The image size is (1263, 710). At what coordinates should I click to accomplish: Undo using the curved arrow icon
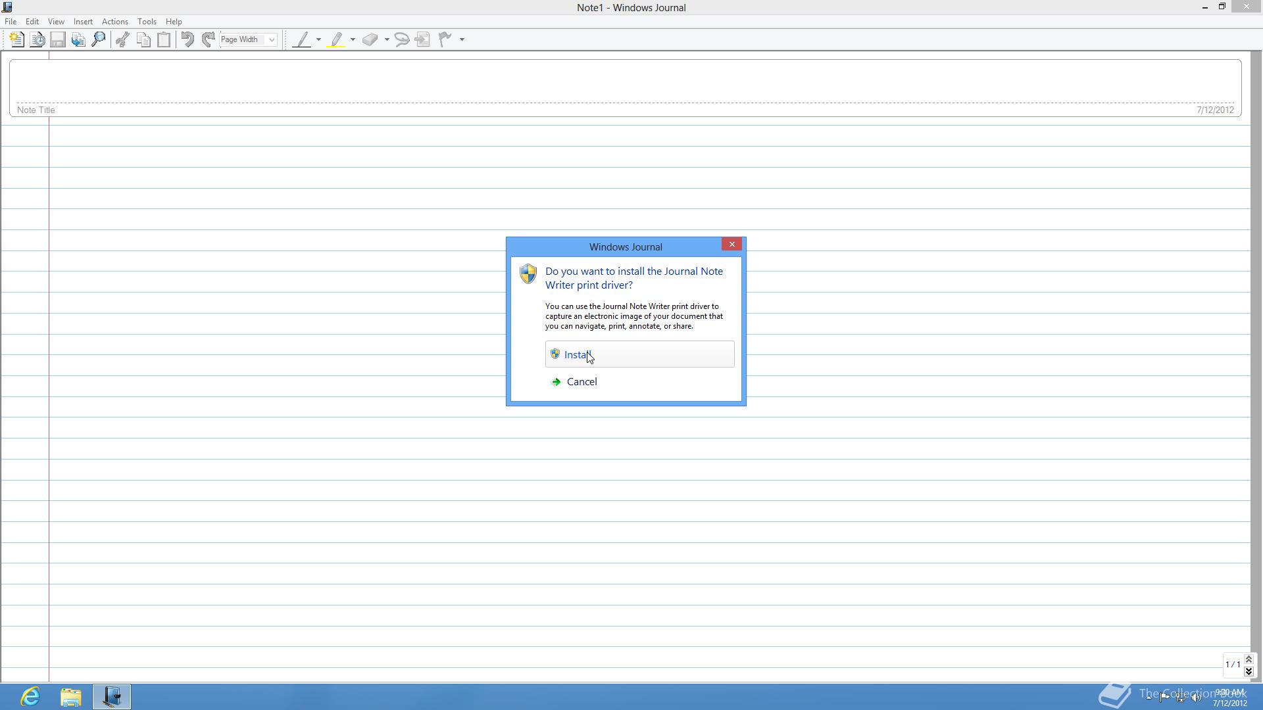(x=187, y=39)
